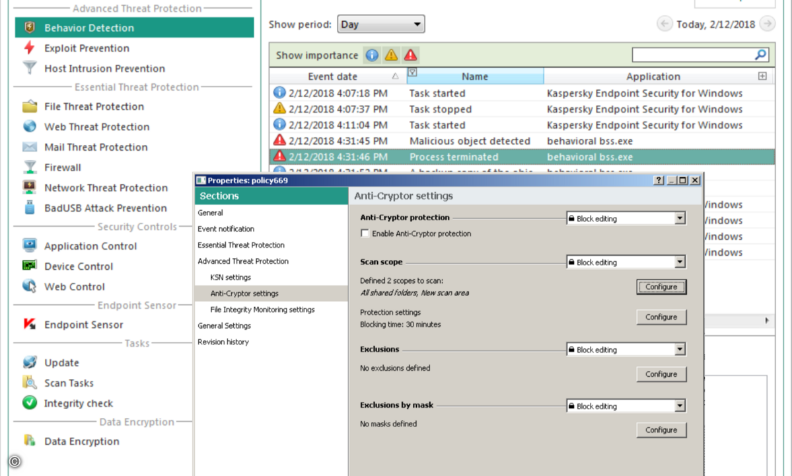Click Mail Threat Protection envelope icon
Screen dimensions: 792x476
click(x=29, y=147)
